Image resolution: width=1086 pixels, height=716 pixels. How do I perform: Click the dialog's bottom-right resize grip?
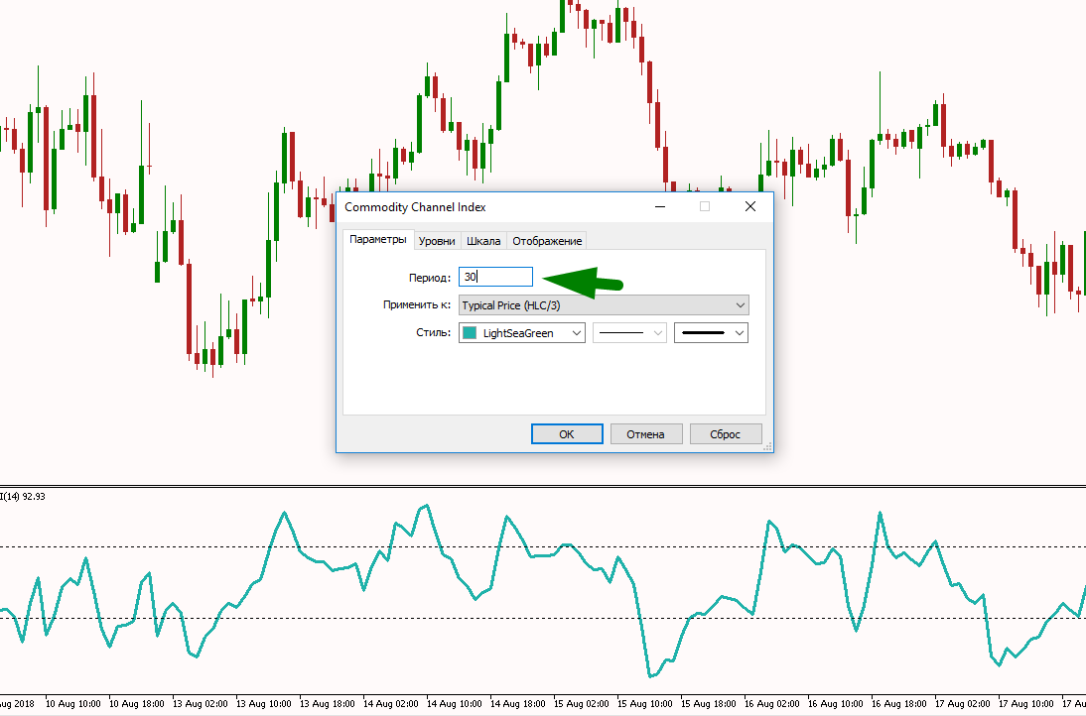pyautogui.click(x=767, y=447)
